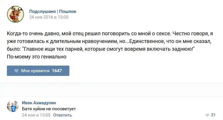Click the heart icon in "Мне нравится" button

click(17, 71)
